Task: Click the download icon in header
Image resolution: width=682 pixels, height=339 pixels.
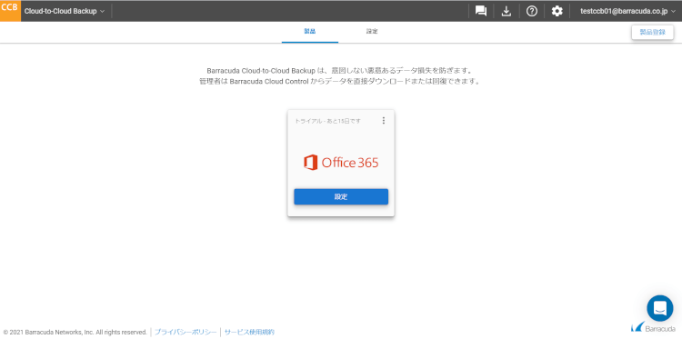Action: click(506, 11)
